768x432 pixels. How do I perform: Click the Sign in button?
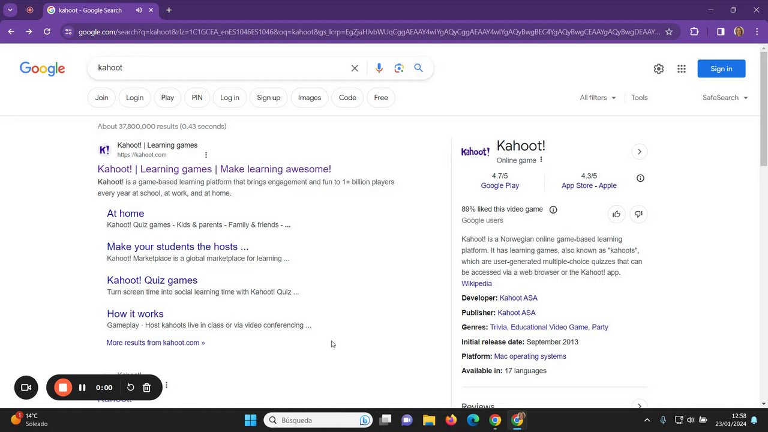(721, 69)
